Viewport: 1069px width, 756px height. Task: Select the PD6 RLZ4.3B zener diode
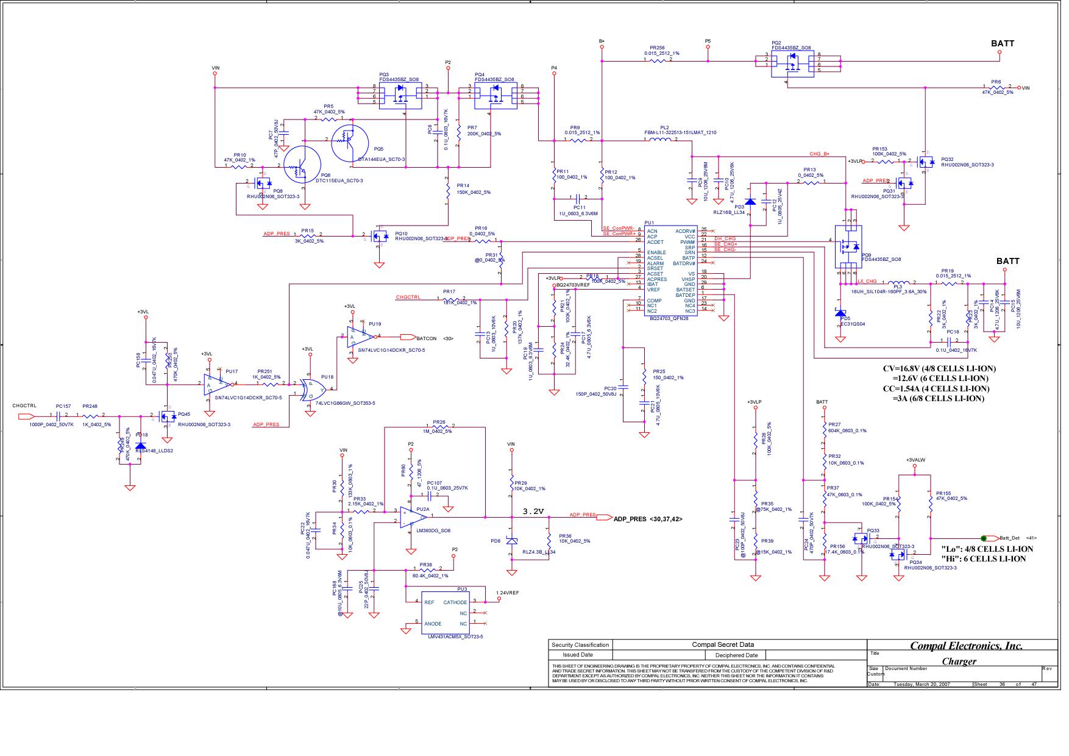511,540
